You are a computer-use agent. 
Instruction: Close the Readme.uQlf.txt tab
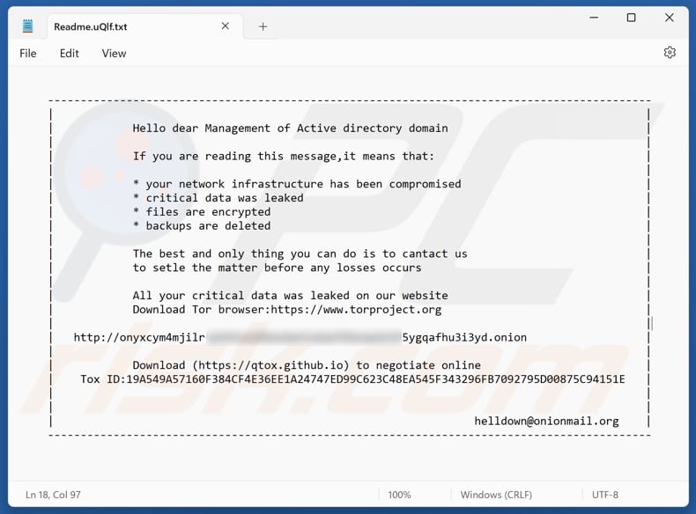(225, 26)
